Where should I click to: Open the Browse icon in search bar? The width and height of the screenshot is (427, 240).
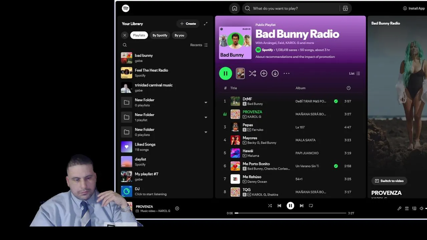click(345, 8)
